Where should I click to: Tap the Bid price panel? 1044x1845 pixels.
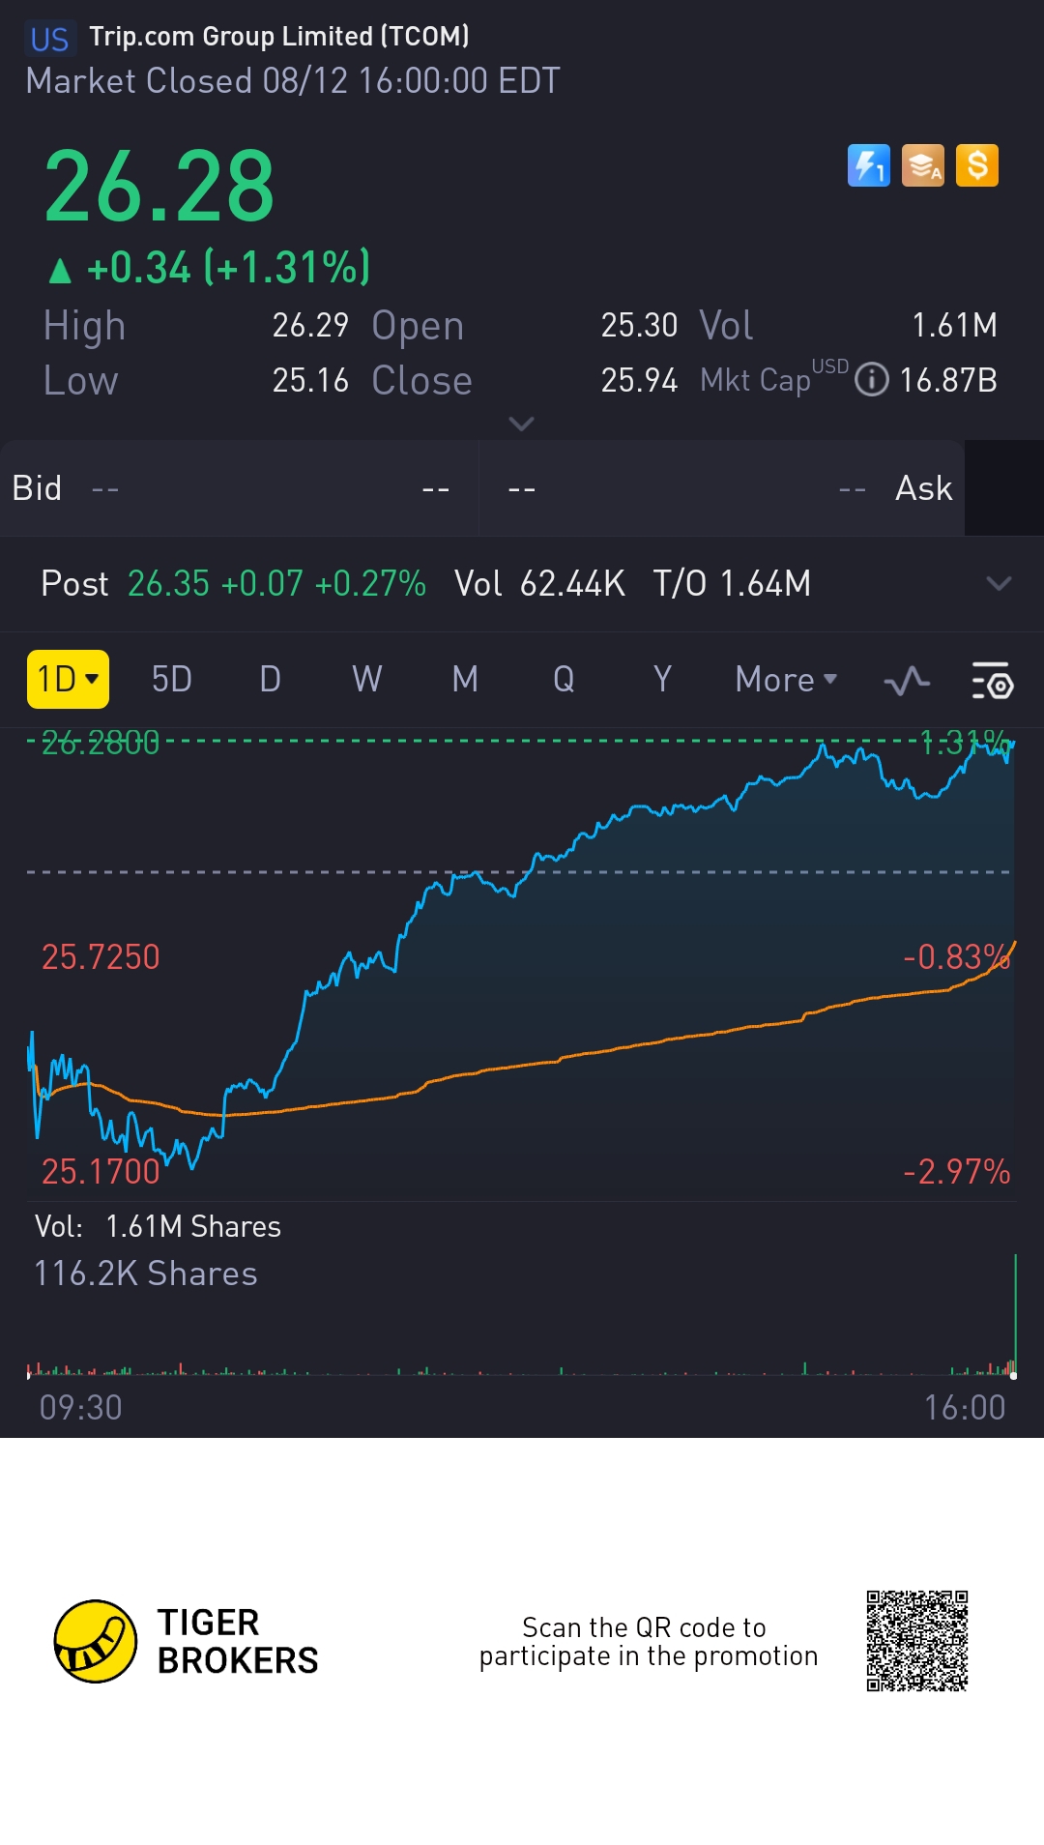pyautogui.click(x=239, y=488)
